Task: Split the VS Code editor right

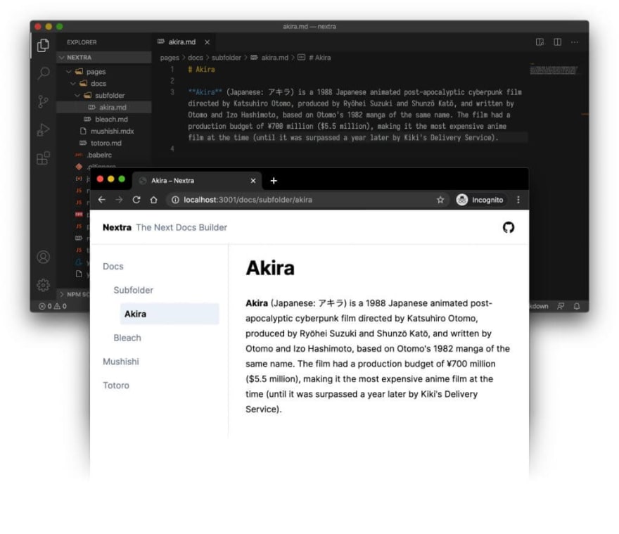Action: pyautogui.click(x=557, y=42)
